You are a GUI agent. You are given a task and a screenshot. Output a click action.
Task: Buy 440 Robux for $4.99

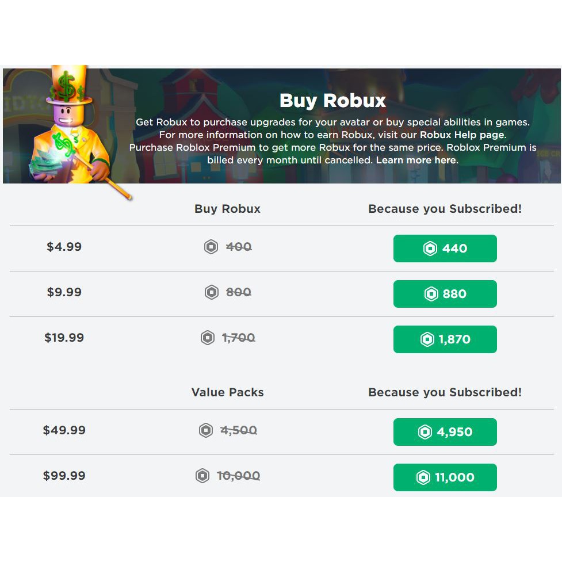coord(445,248)
